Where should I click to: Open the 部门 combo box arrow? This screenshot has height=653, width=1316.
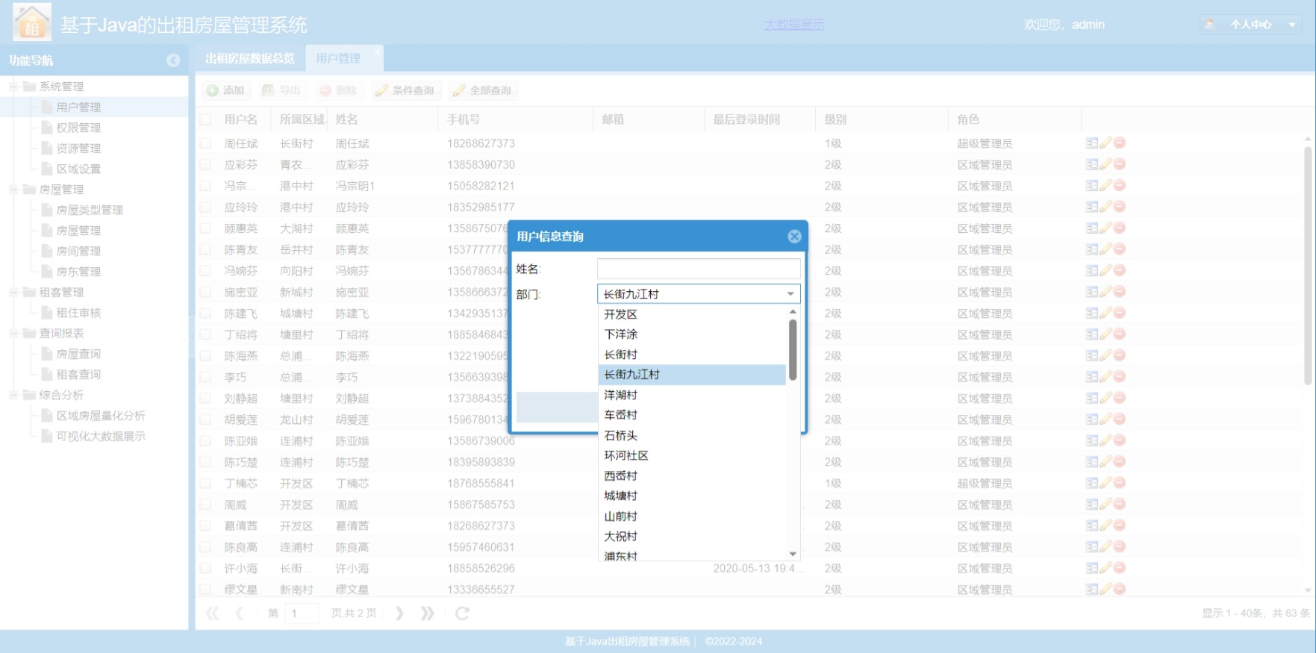(x=790, y=294)
